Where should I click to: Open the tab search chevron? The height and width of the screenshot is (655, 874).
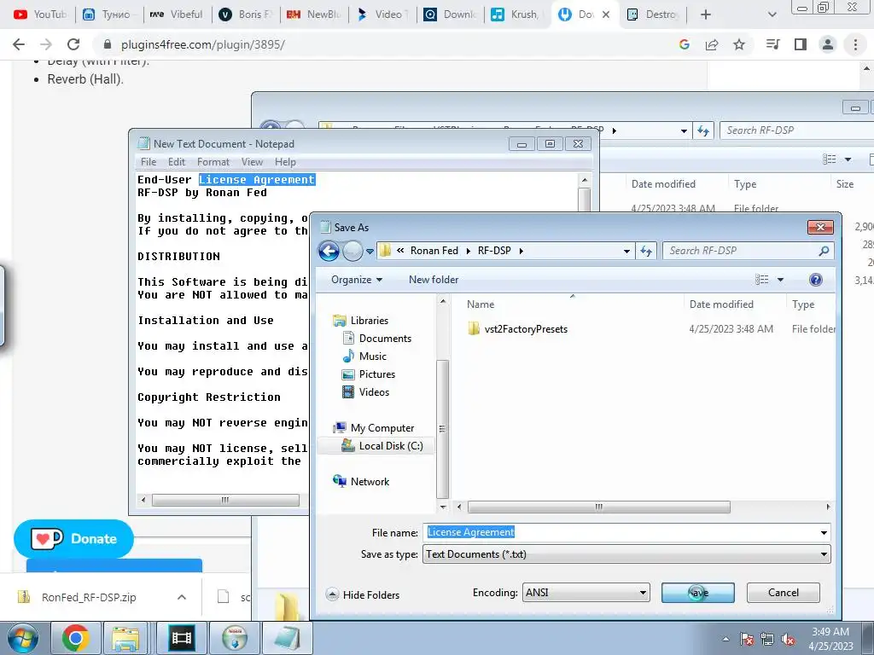(x=772, y=14)
